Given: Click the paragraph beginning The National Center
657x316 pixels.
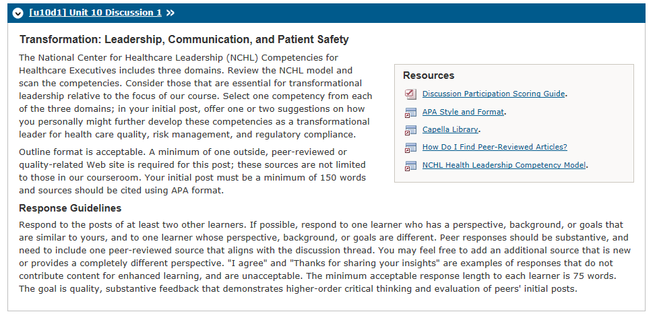Looking at the screenshot, I should tap(195, 96).
